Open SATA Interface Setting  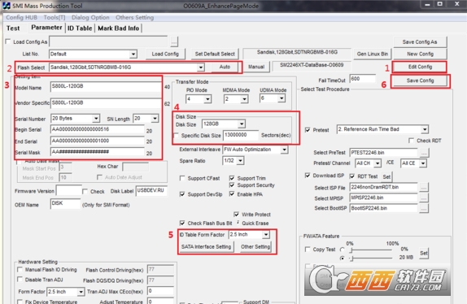click(206, 246)
